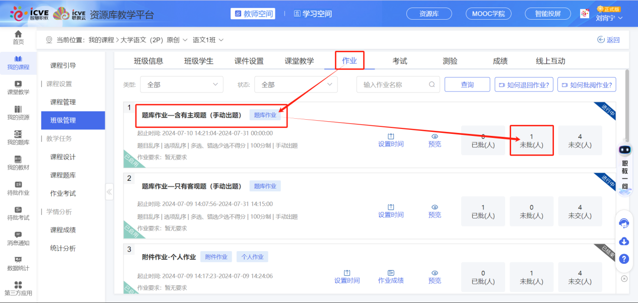Click the 首页 home icon in sidebar
Viewport: 638px width, 303px height.
click(18, 34)
